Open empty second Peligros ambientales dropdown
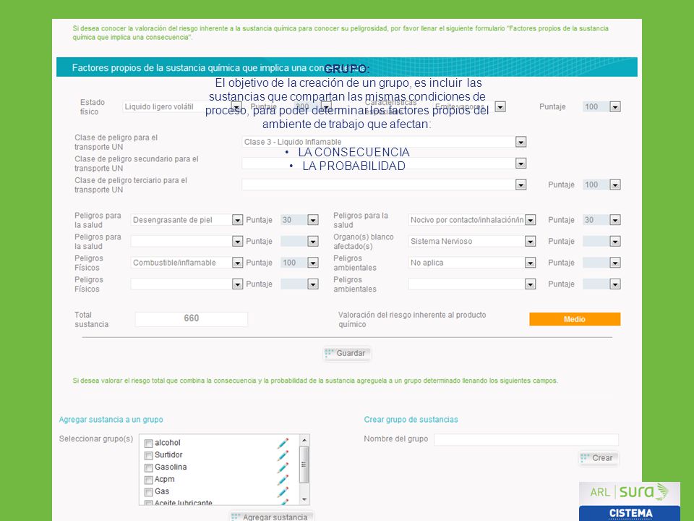694x521 pixels. point(530,284)
